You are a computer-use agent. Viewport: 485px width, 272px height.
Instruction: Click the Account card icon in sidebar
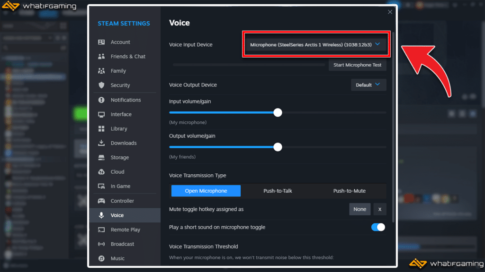pyautogui.click(x=101, y=42)
